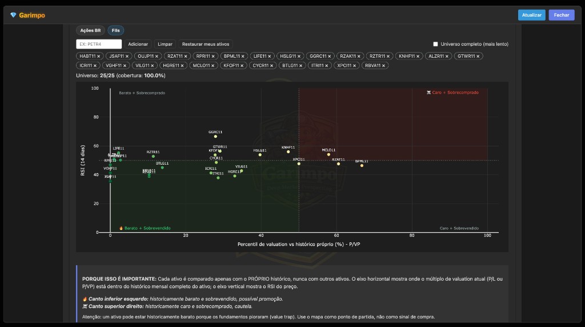Screen dimensions: 585x327
Task: Click the BTLG11 data point on chart
Action: [162, 168]
